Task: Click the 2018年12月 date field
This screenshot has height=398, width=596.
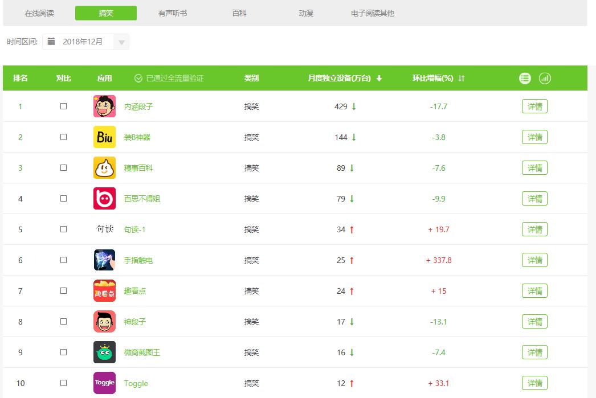Action: 85,42
